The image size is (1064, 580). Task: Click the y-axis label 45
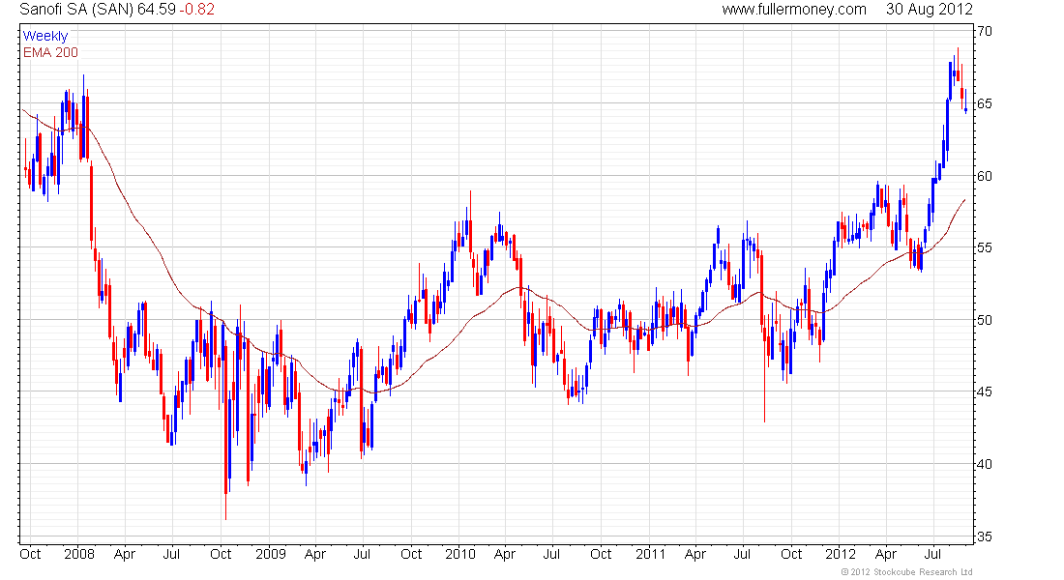[984, 392]
